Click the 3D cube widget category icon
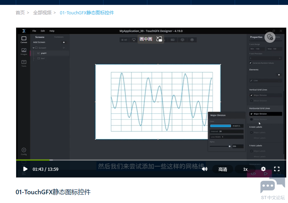This screenshot has height=203, width=288. (x=182, y=40)
